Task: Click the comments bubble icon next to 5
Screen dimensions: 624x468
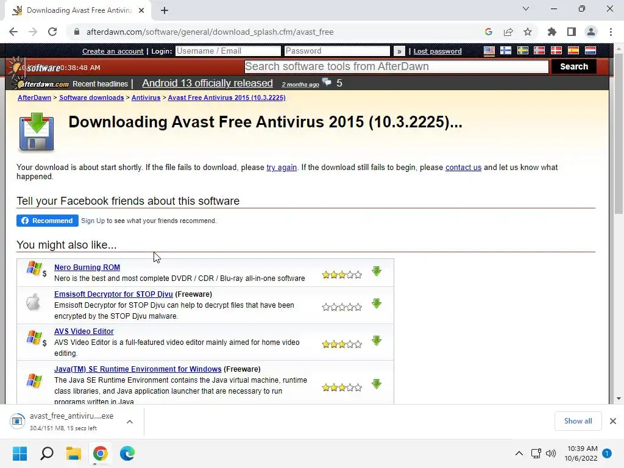Action: (327, 82)
